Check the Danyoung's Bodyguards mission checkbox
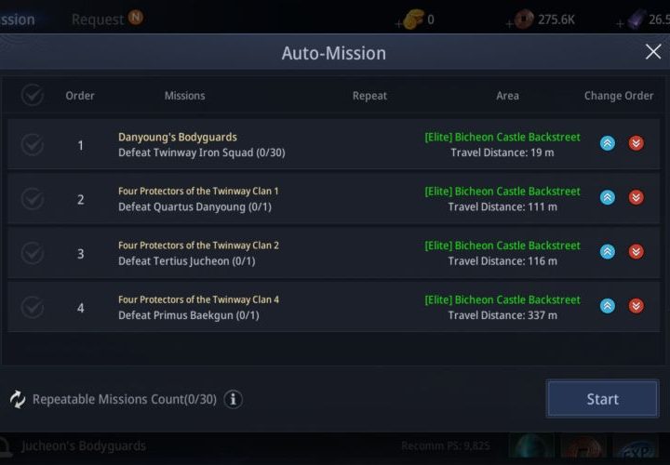The height and width of the screenshot is (465, 670). click(x=33, y=144)
